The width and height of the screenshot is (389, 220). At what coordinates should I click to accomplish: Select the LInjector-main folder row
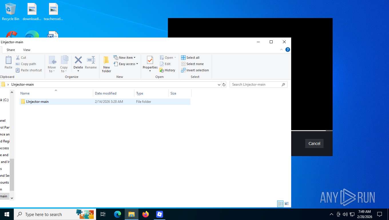point(105,102)
